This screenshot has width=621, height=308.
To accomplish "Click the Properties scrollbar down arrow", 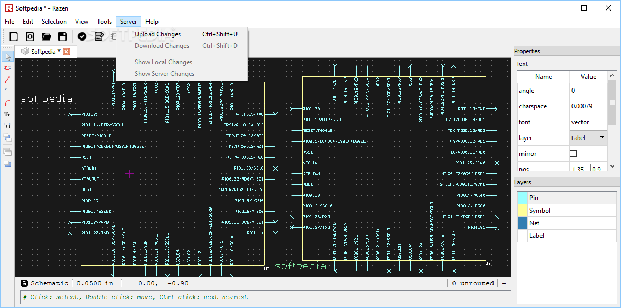I will (613, 167).
